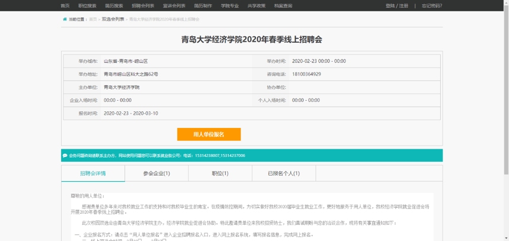Click the 举办城市 label cell
Screen dimensions: 509x241
pos(82,62)
